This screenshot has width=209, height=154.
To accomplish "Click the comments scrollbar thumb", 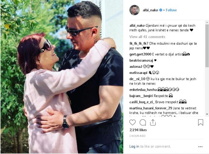I will pyautogui.click(x=207, y=46).
